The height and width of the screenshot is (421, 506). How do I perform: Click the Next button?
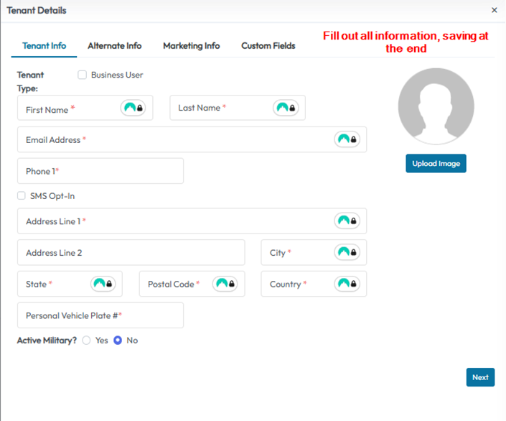pyautogui.click(x=480, y=377)
